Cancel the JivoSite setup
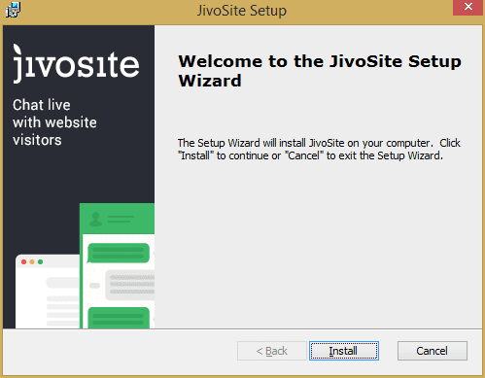The image size is (485, 378). coord(433,351)
